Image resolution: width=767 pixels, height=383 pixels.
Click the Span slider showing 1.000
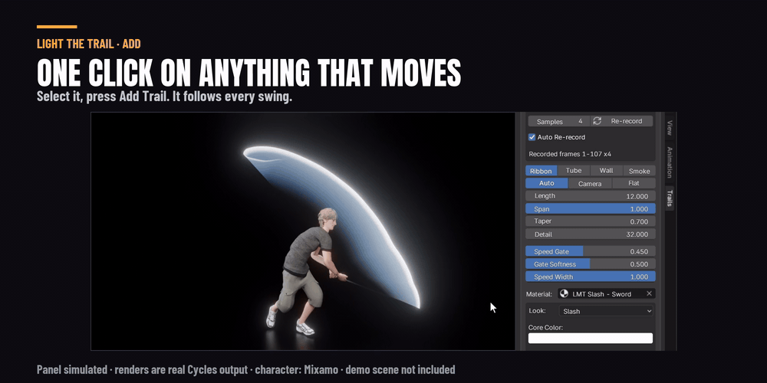coord(591,208)
